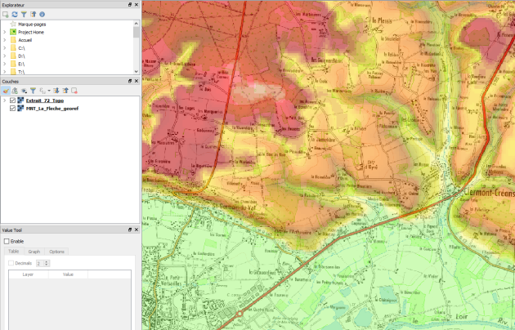Click the Decimals spinbox value field

pos(40,263)
